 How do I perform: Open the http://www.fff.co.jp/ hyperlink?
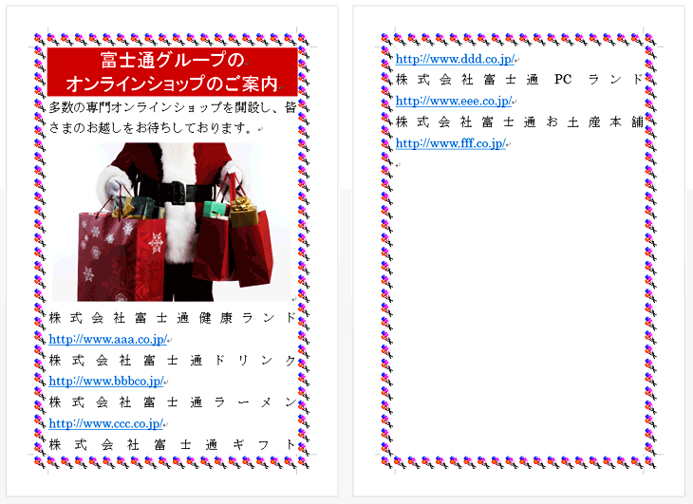coord(450,143)
